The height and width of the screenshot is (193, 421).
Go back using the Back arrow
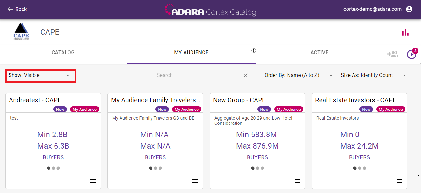(x=17, y=9)
